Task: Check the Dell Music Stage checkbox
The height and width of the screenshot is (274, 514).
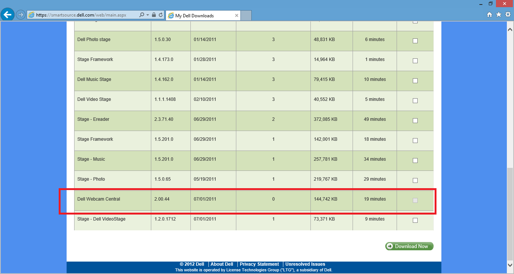Action: (415, 81)
